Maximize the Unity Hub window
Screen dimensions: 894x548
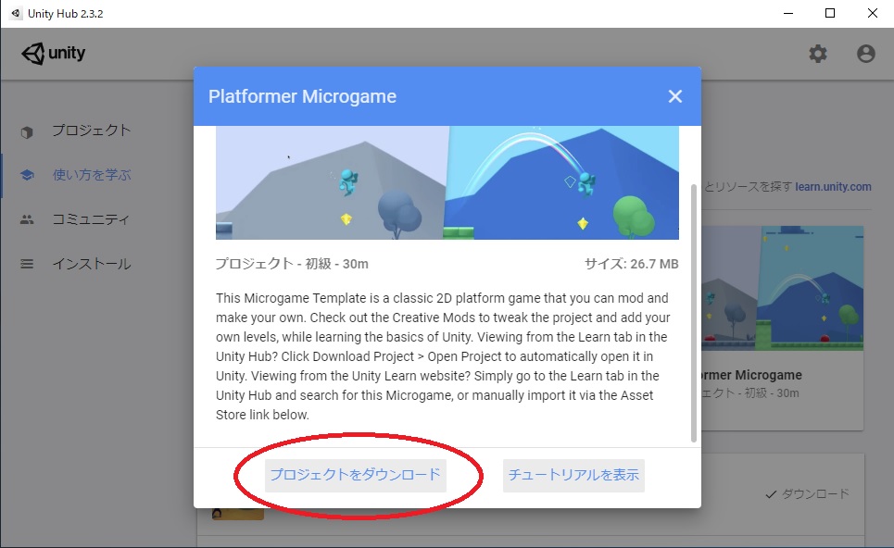830,13
